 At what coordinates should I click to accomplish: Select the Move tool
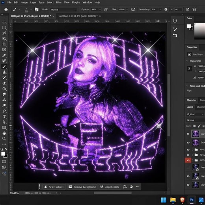coord(4,22)
